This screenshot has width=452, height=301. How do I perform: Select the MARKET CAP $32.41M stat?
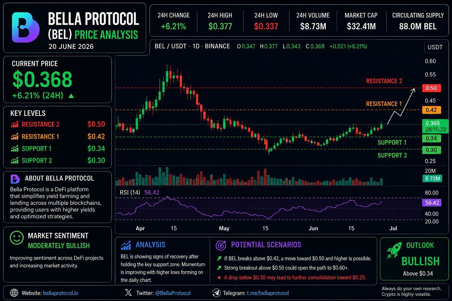361,21
